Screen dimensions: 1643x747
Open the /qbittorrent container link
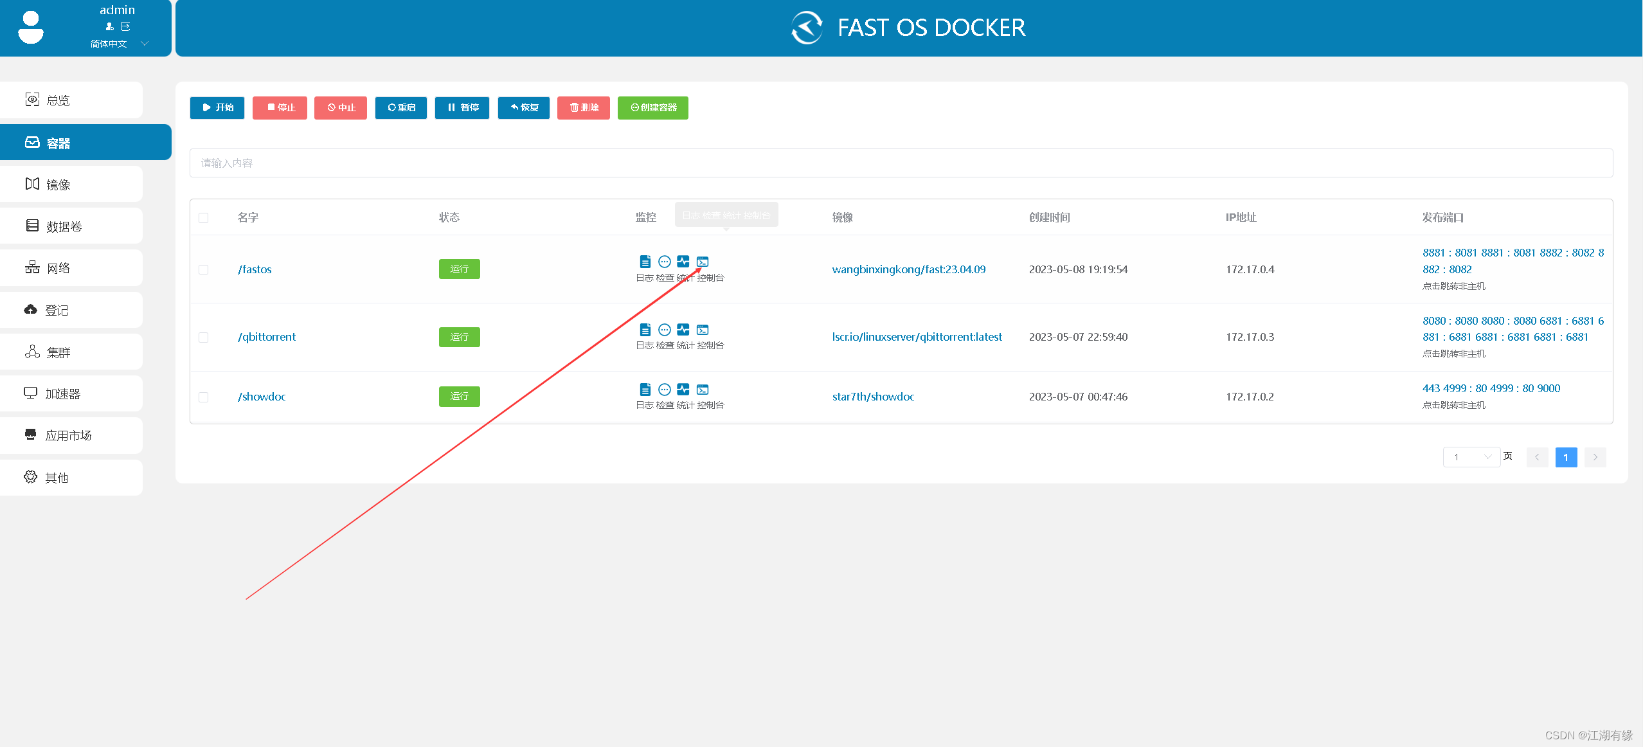[x=267, y=337]
